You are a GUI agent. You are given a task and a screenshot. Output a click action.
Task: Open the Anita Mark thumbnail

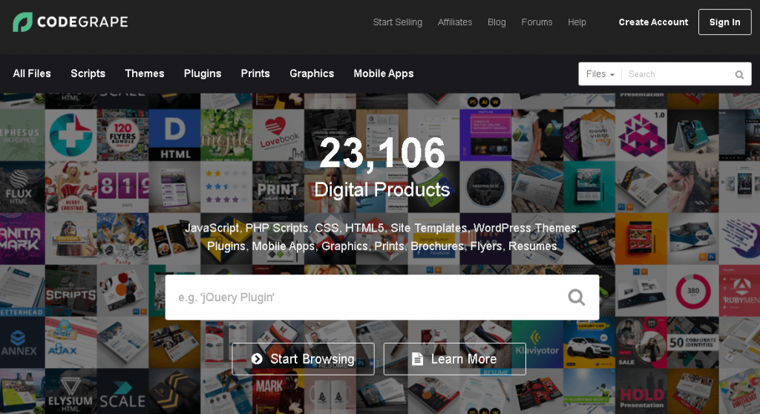pos(22,238)
